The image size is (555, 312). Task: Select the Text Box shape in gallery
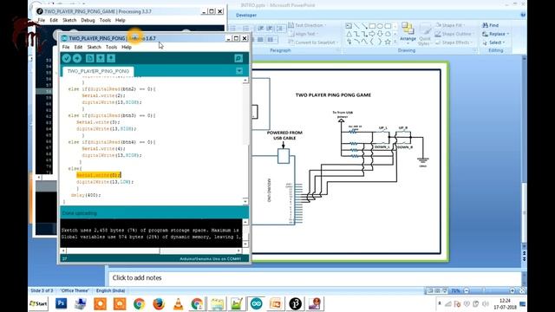coord(349,26)
